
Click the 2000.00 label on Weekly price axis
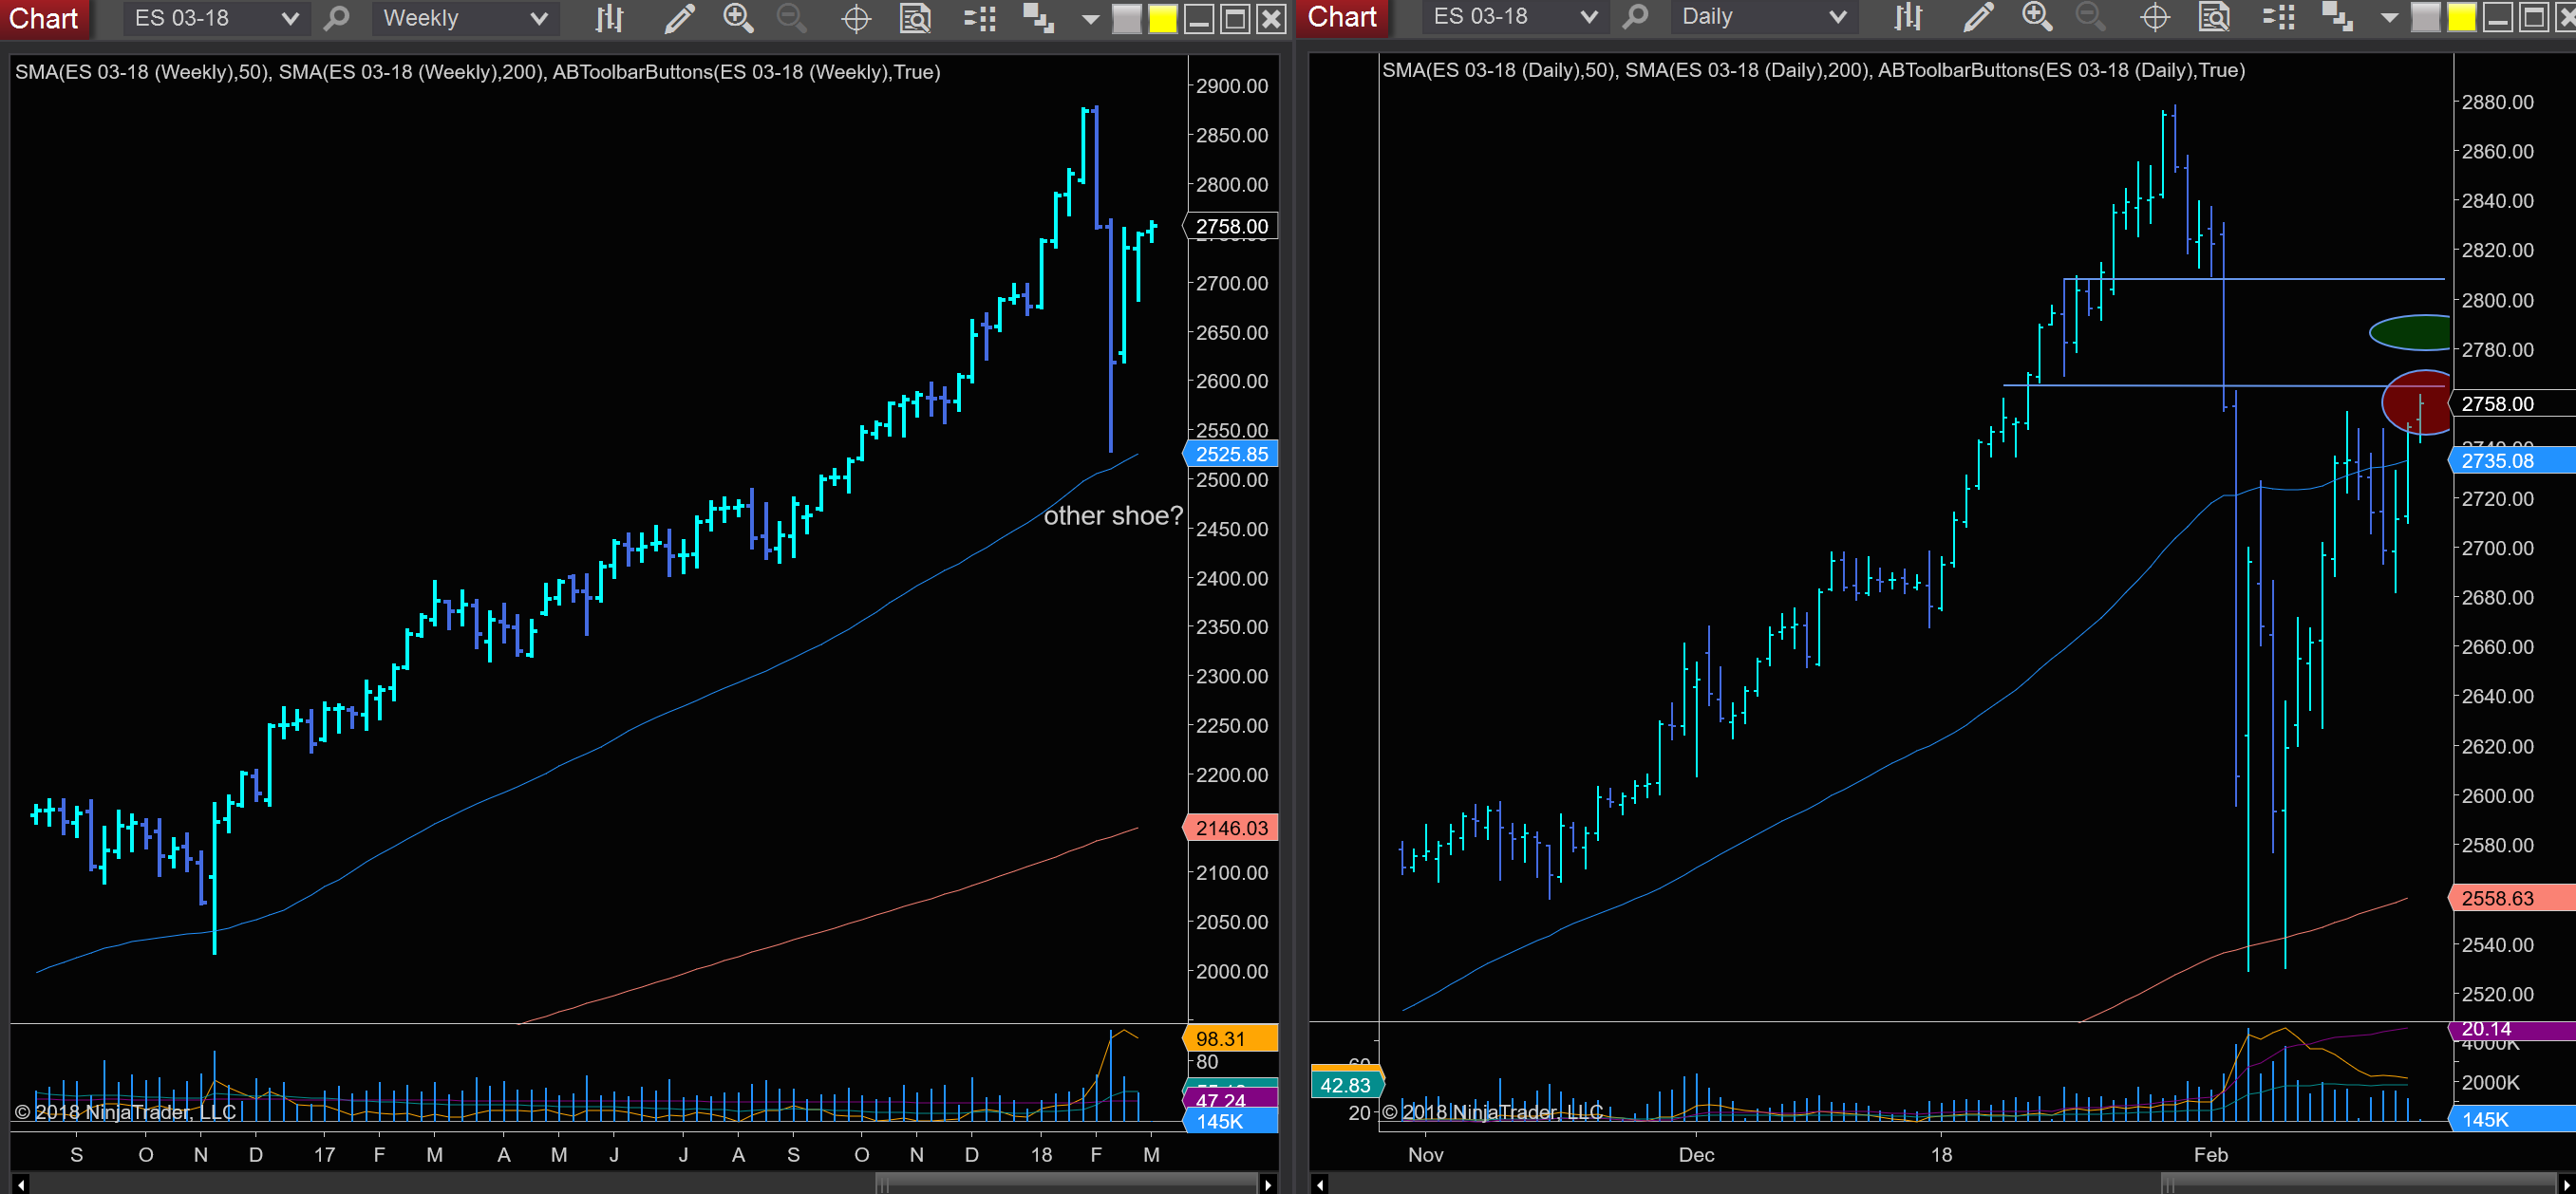click(x=1232, y=971)
